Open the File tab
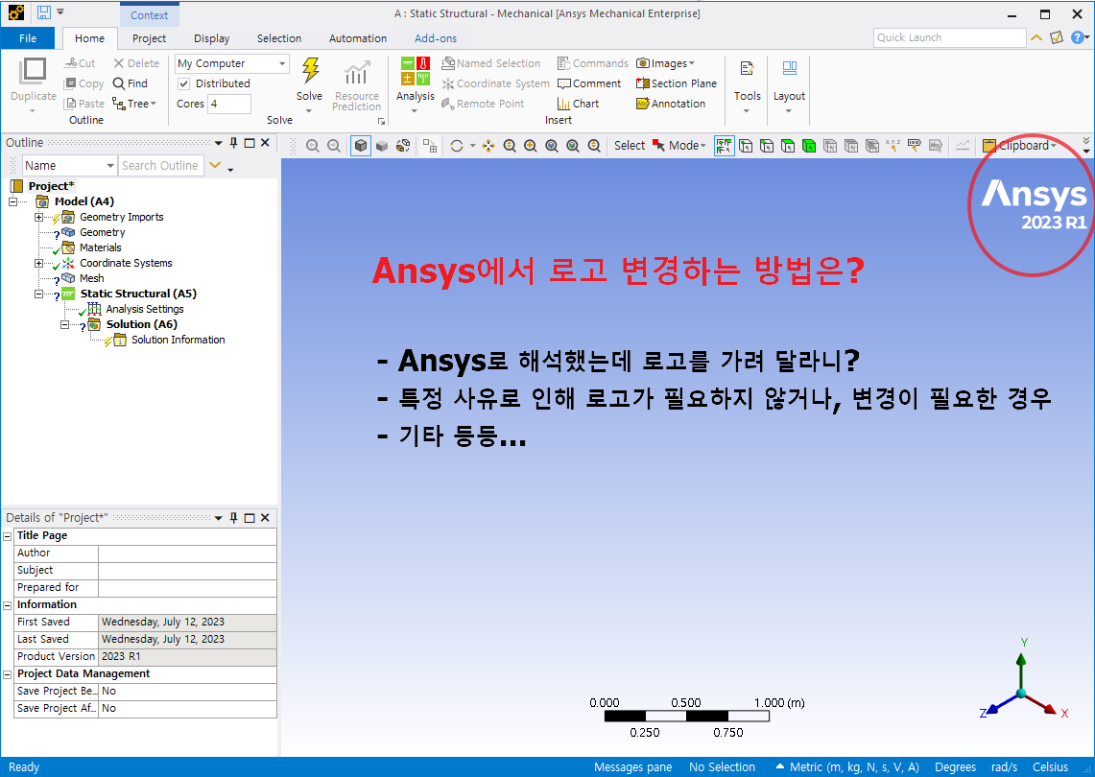This screenshot has height=777, width=1095. (28, 38)
